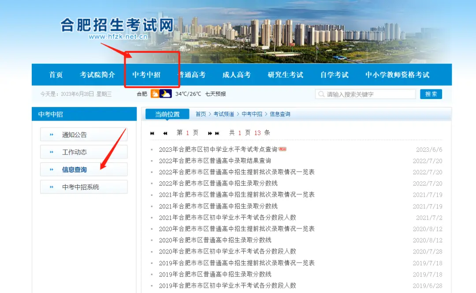The image size is (476, 293).
Task: Select 首页 in the navigation bar
Action: tap(56, 75)
